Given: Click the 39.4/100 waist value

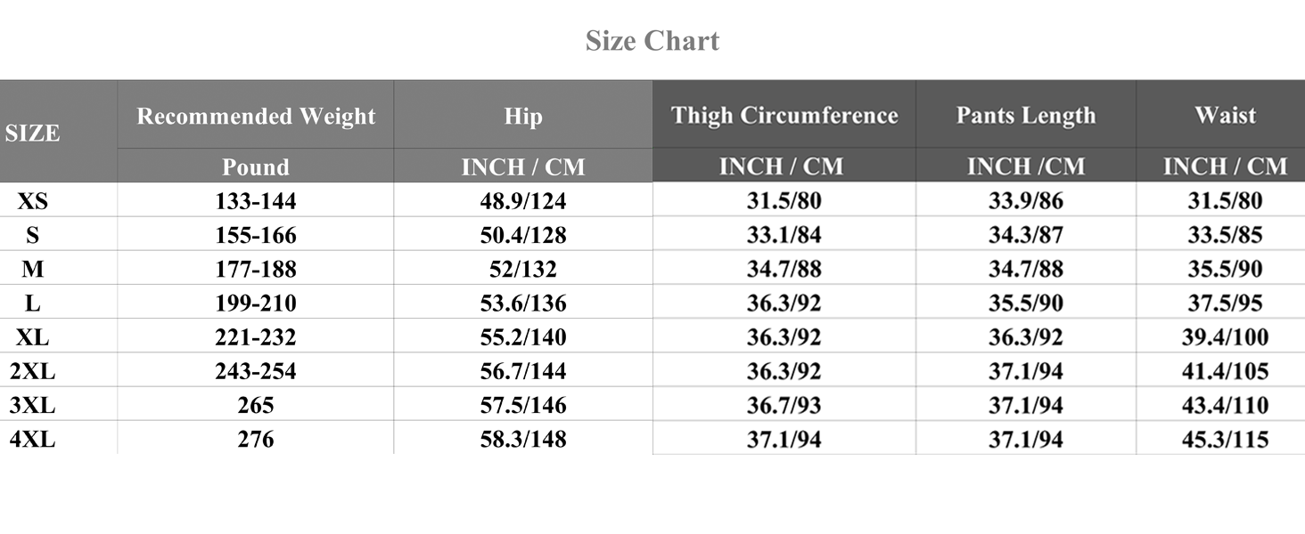Looking at the screenshot, I should 1225,337.
